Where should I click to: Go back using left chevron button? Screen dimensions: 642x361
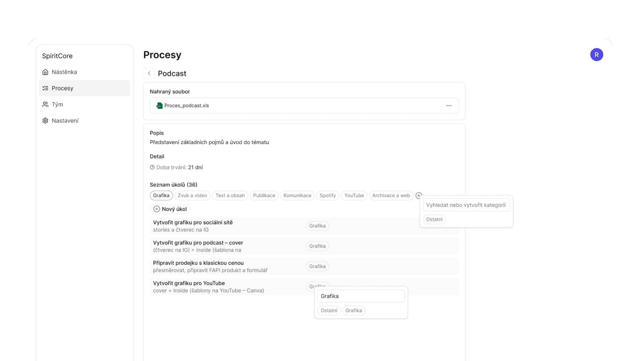[x=149, y=73]
